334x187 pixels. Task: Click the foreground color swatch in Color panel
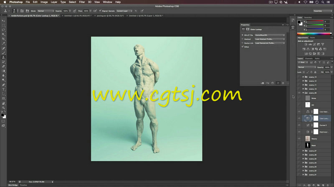coord(299,22)
